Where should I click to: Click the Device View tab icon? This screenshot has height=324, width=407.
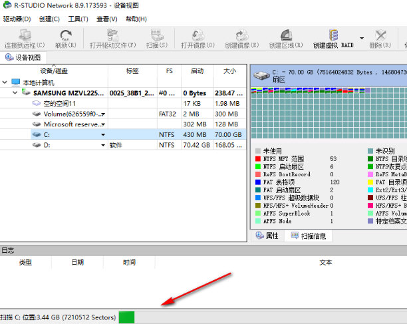(9, 57)
